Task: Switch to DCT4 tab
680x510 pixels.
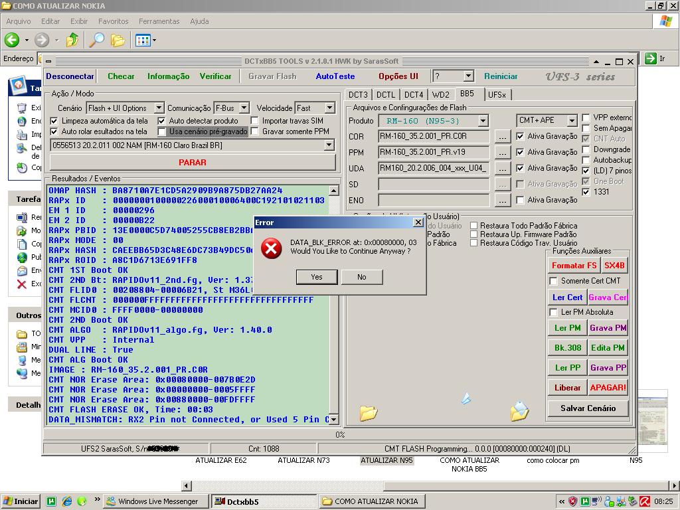Action: 414,94
